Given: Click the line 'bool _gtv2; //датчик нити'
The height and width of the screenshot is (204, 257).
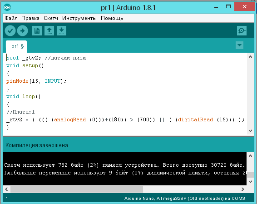Looking at the screenshot, I should (x=46, y=58).
